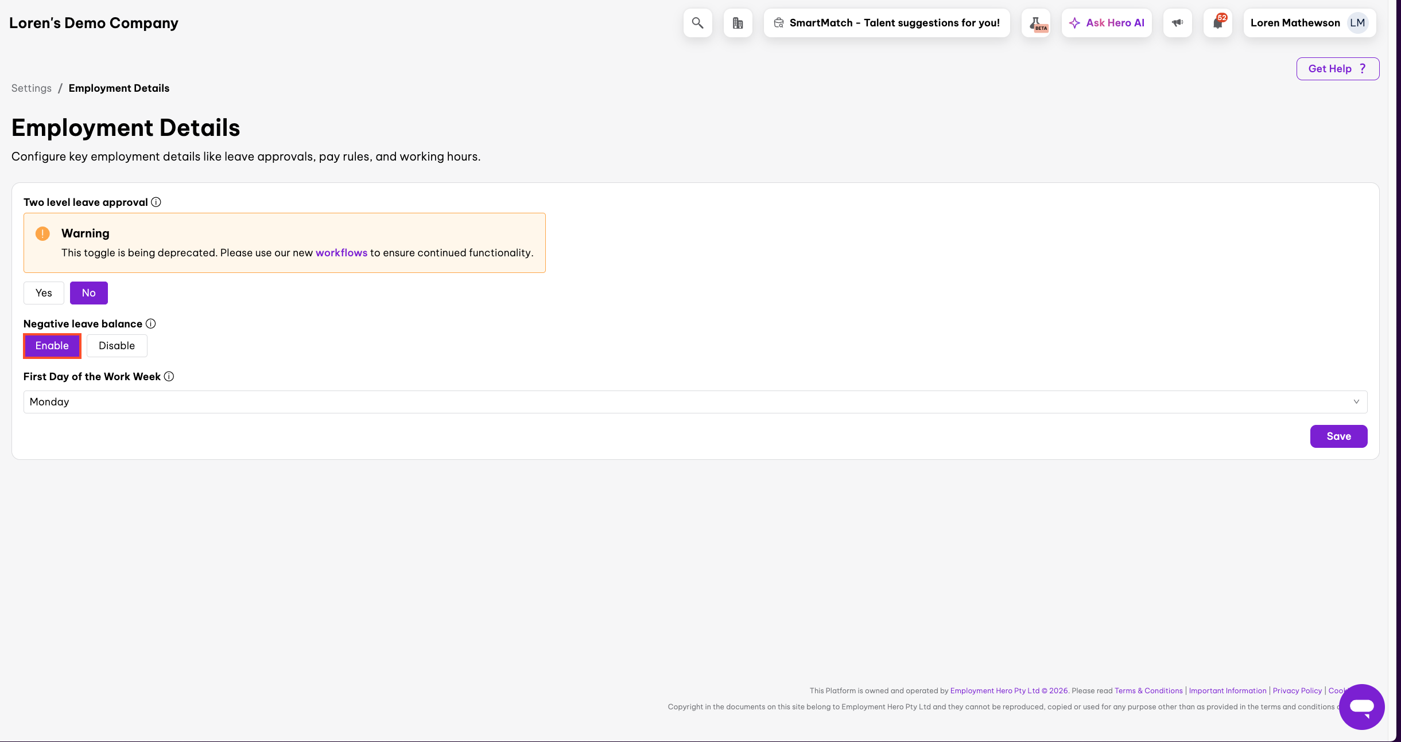This screenshot has width=1401, height=742.
Task: Select Yes for two level leave approval
Action: 44,293
